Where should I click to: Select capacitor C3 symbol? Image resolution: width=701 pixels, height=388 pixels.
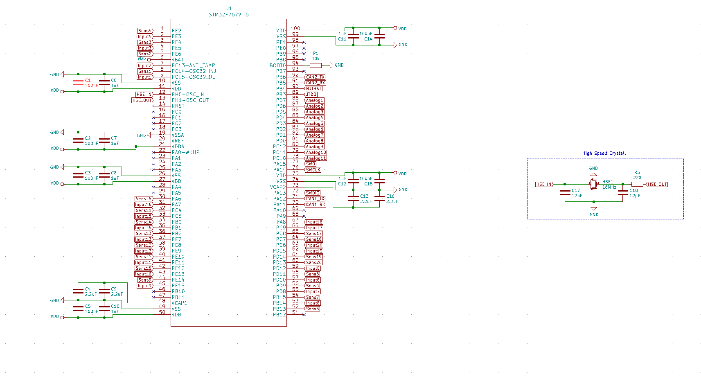click(78, 175)
